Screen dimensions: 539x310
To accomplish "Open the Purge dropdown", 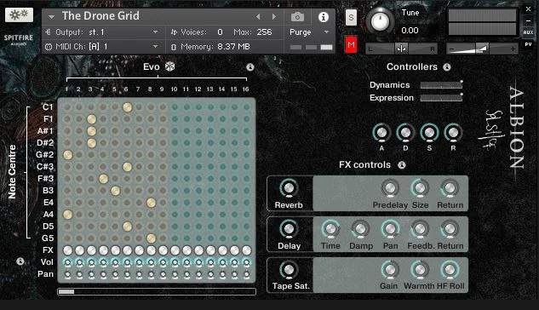I will 309,32.
